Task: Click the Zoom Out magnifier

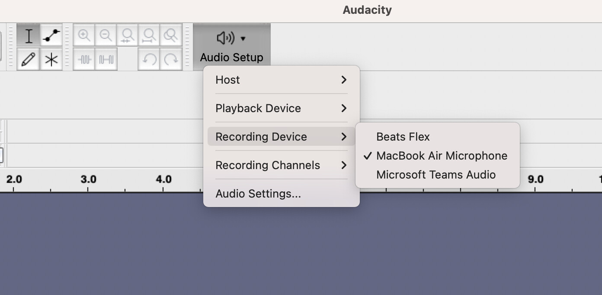Action: tap(106, 35)
